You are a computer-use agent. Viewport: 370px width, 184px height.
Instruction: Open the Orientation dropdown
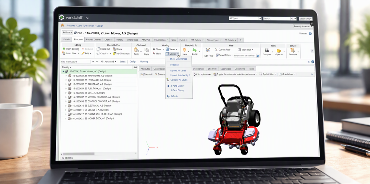click(x=287, y=74)
